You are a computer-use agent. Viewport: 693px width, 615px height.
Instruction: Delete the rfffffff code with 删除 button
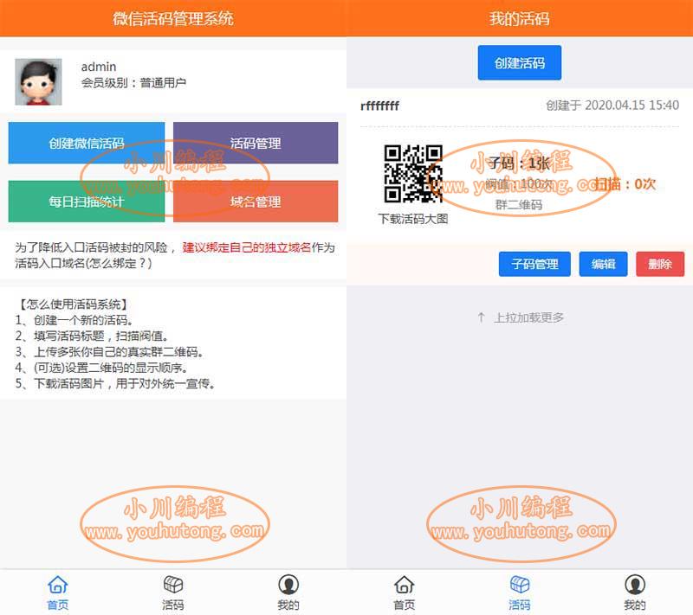coord(660,265)
